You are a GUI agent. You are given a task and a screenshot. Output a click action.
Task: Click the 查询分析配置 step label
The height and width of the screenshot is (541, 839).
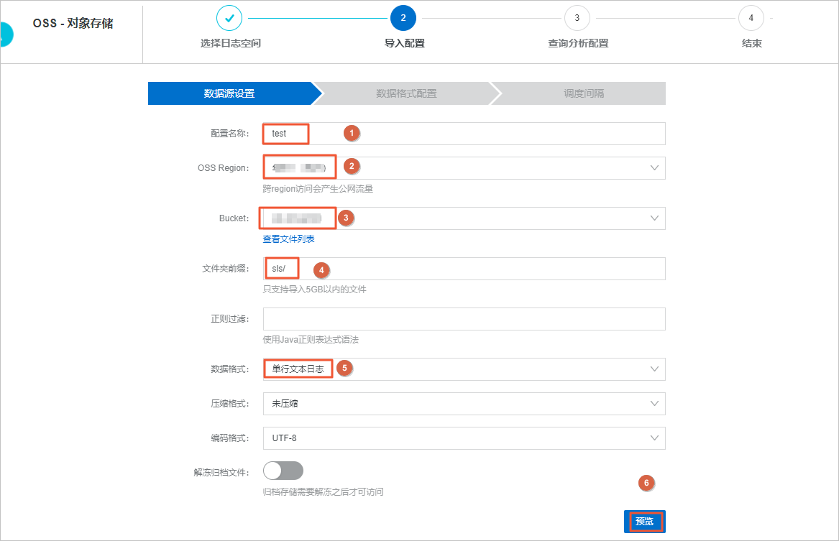pos(578,43)
